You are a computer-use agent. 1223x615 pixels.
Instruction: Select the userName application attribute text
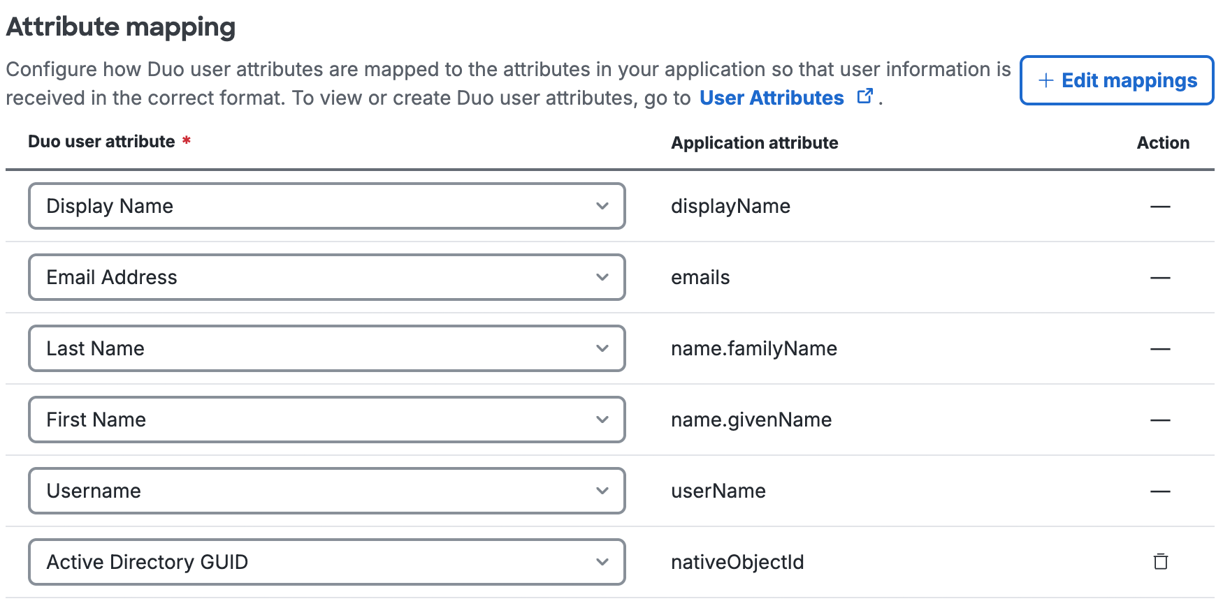coord(718,491)
